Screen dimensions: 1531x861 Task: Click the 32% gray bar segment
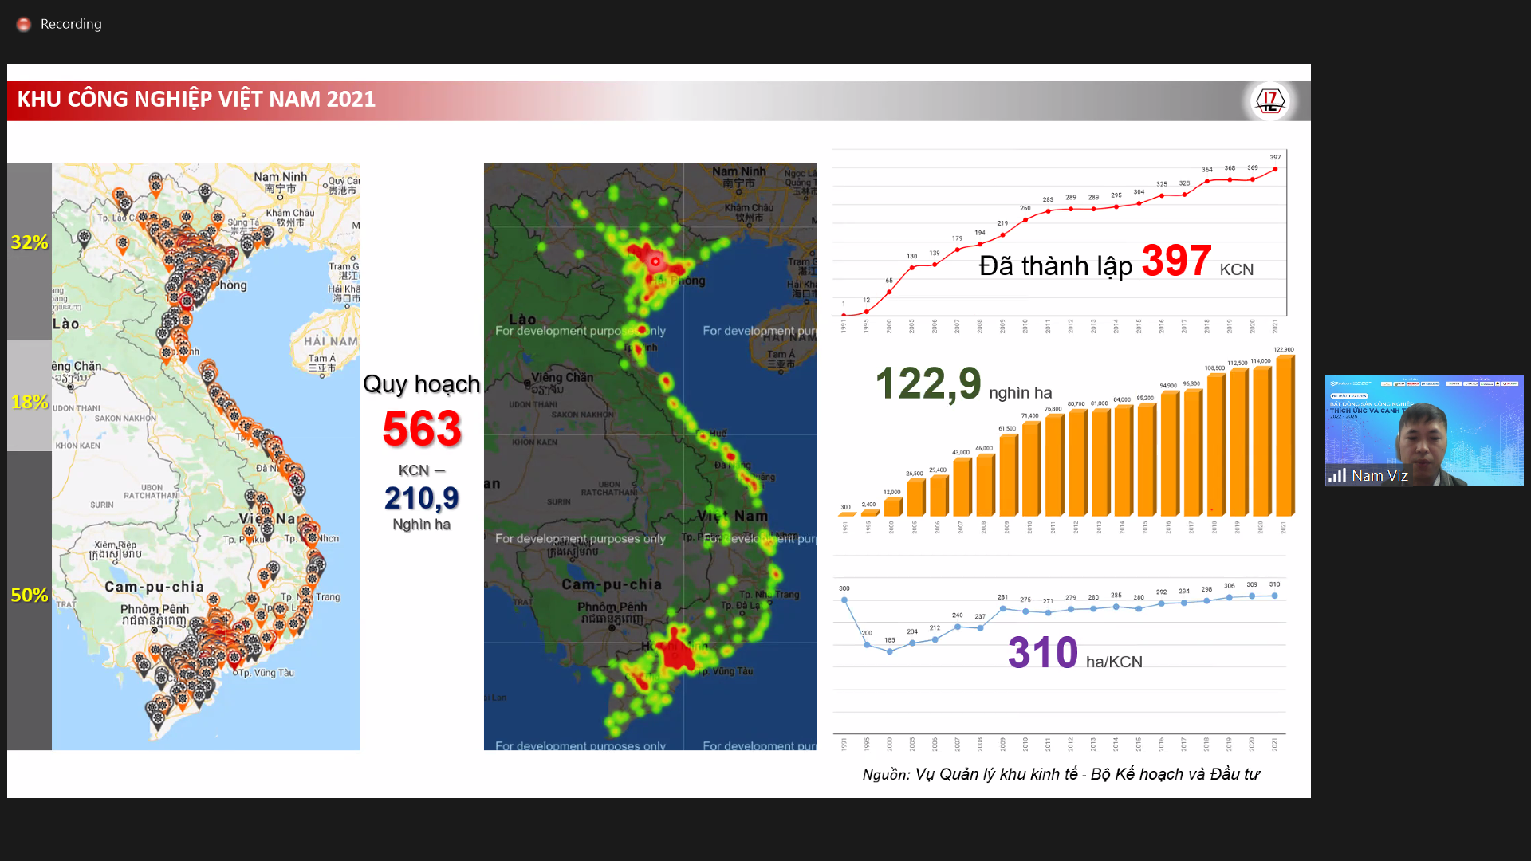coord(30,251)
